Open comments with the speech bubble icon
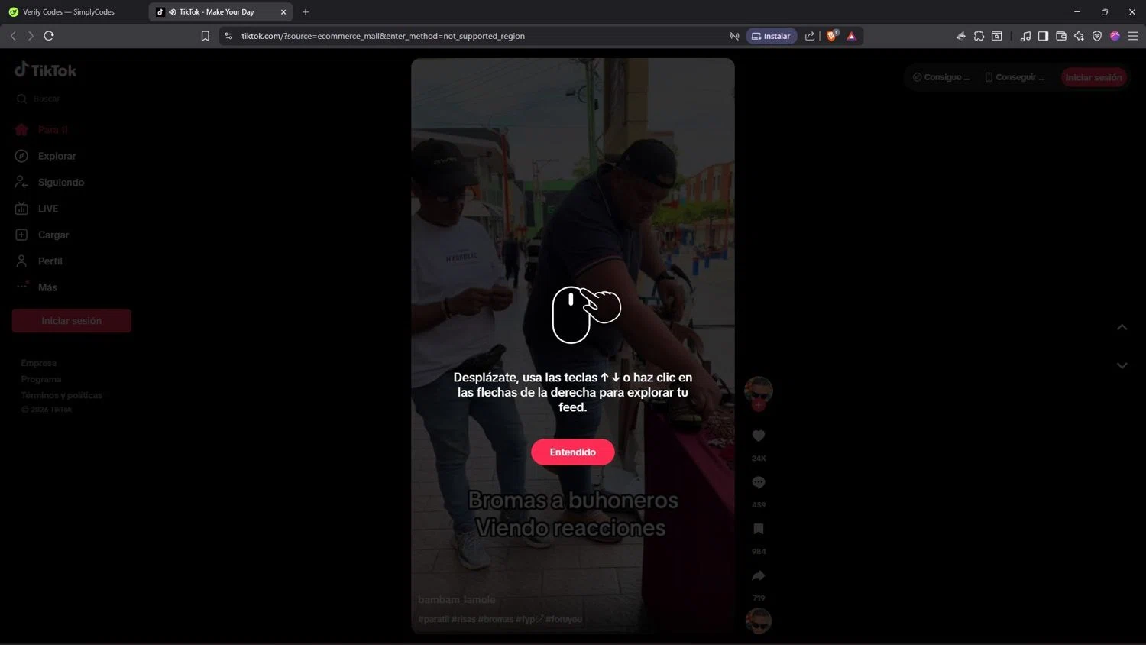1146x645 pixels. (x=759, y=482)
